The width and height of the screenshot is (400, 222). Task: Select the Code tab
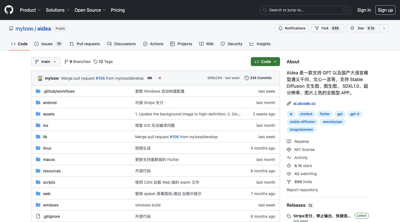pyautogui.click(x=19, y=44)
